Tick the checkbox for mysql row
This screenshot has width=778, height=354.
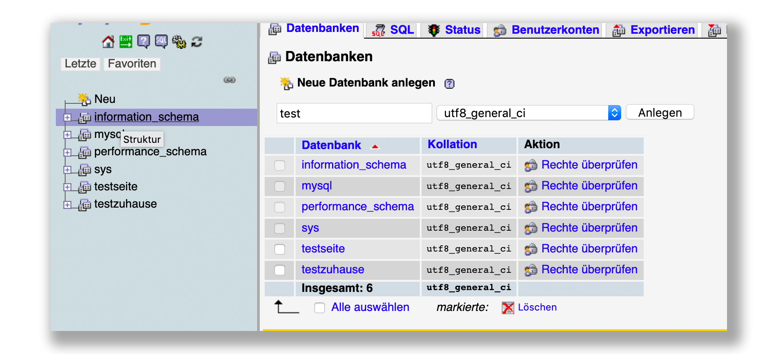[x=280, y=186]
